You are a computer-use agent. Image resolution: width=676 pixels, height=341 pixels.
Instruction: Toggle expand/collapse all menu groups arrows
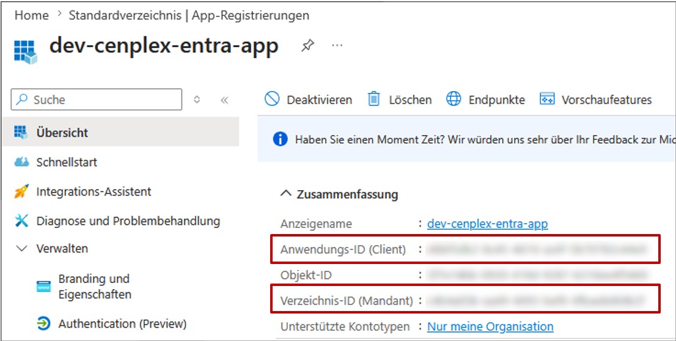pyautogui.click(x=197, y=100)
